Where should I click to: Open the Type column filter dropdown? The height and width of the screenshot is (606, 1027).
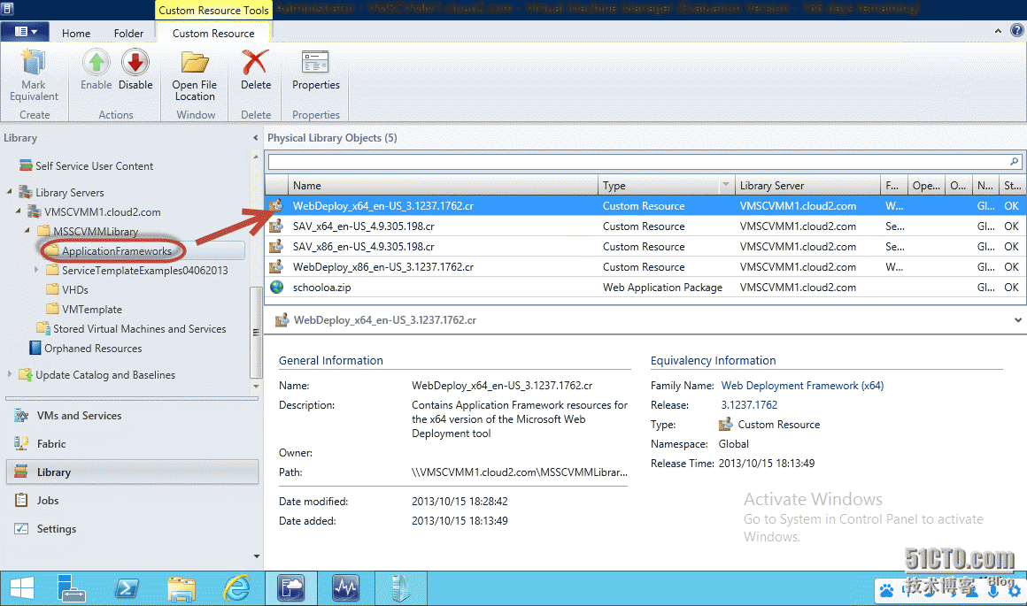tap(726, 185)
